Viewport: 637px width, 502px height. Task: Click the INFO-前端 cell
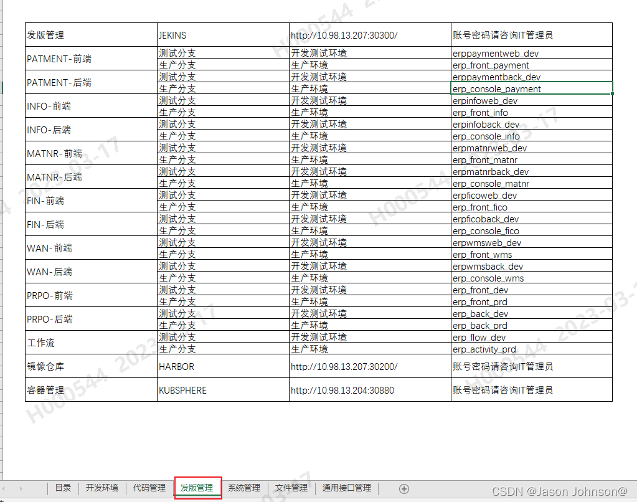(91, 106)
